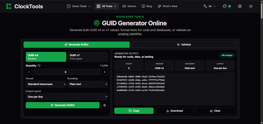
Task: Increase quantity with the plus button
Action: point(105,72)
